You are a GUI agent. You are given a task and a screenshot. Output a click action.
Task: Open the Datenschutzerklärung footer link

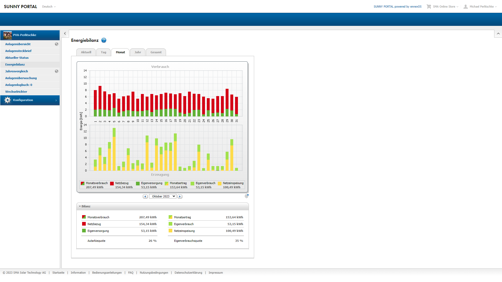[188, 273]
